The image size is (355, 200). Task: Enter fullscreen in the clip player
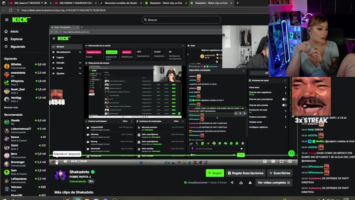pos(282,161)
